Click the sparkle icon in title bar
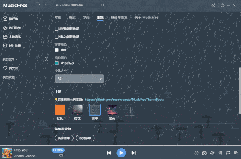Viewport: 241px width, 159px height. 213,5
